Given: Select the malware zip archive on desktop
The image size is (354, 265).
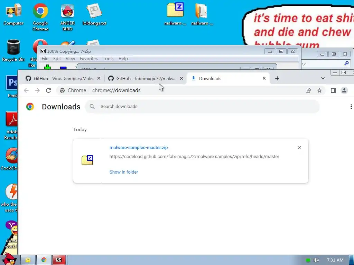Looking at the screenshot, I should point(175,13).
